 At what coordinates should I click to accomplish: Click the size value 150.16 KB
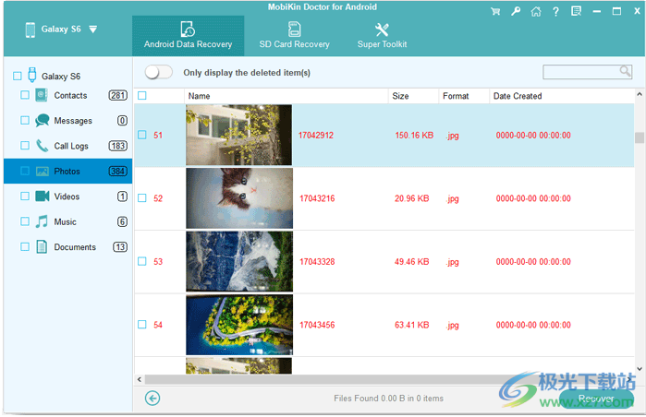coord(414,136)
